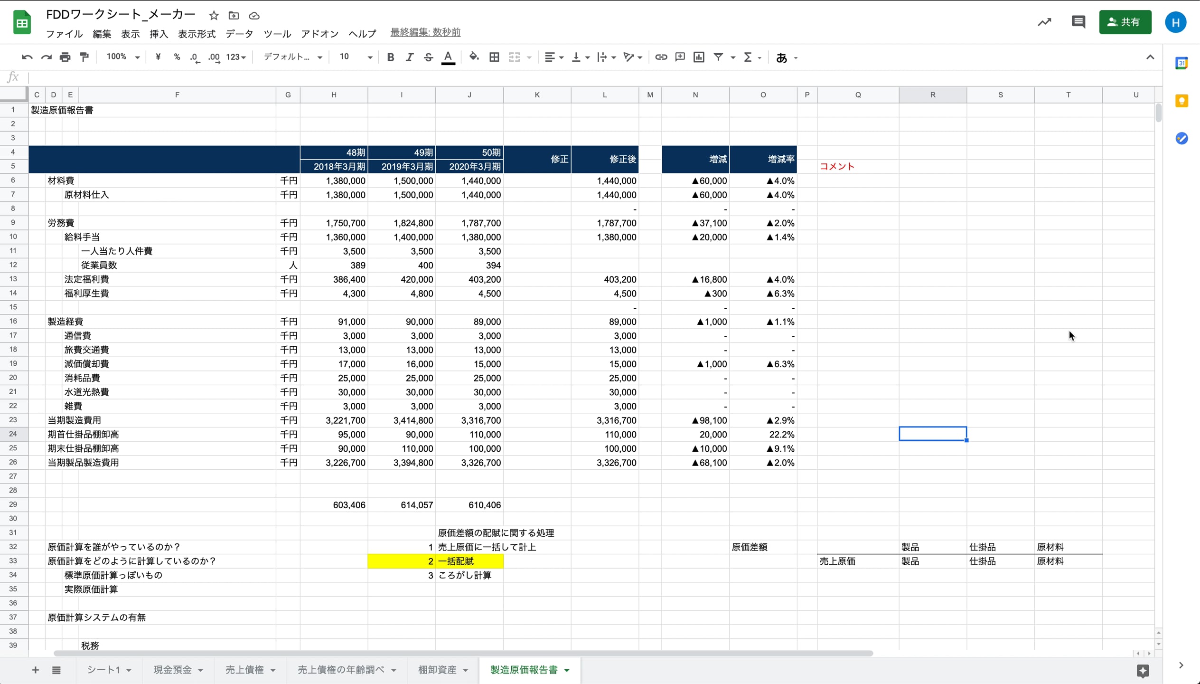This screenshot has height=684, width=1200.
Task: Click the insert link icon
Action: click(x=661, y=57)
